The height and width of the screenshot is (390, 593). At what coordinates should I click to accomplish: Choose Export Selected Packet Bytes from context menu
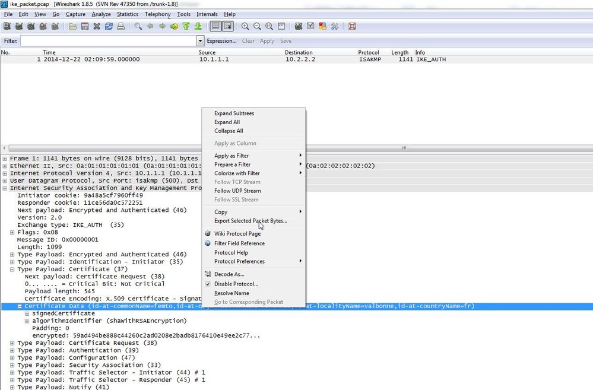point(250,221)
